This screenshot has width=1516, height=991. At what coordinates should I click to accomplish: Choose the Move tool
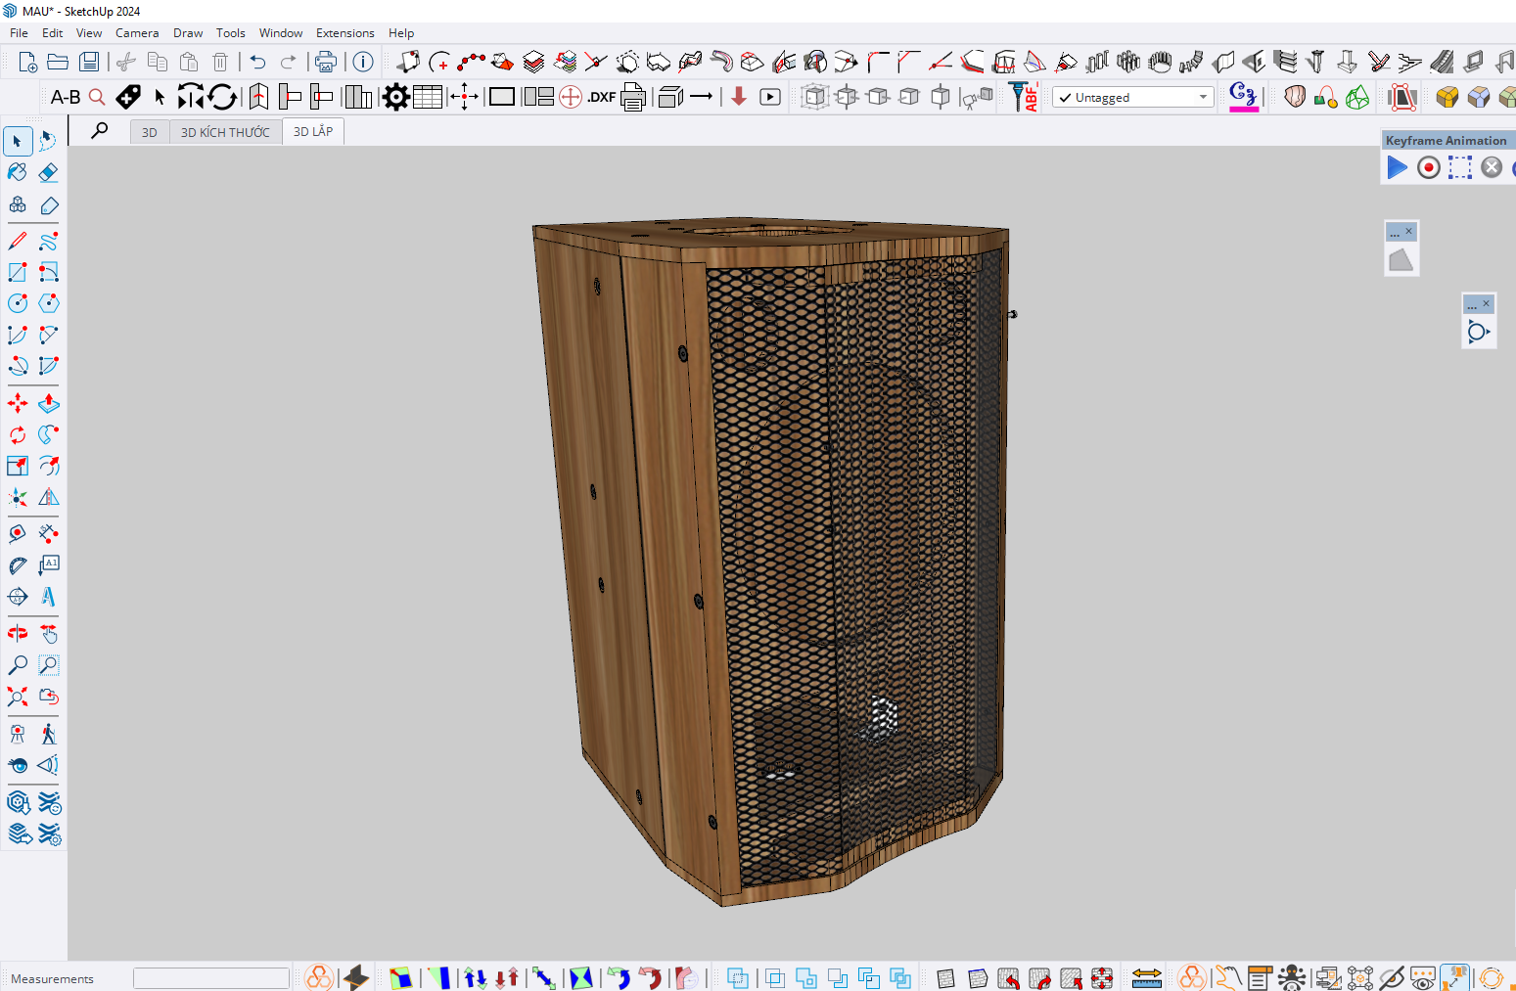[18, 403]
